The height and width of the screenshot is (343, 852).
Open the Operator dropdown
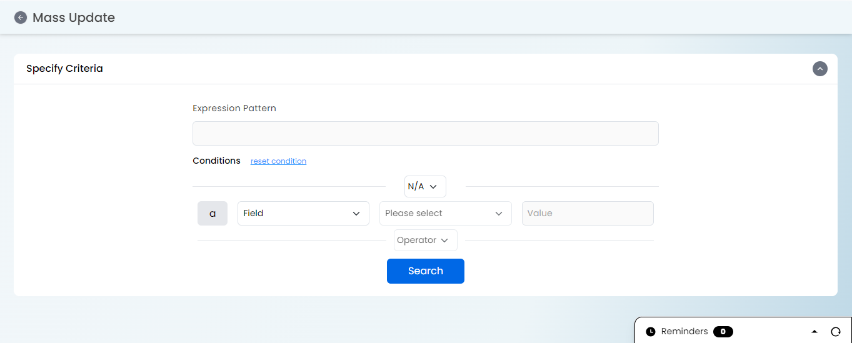(425, 240)
